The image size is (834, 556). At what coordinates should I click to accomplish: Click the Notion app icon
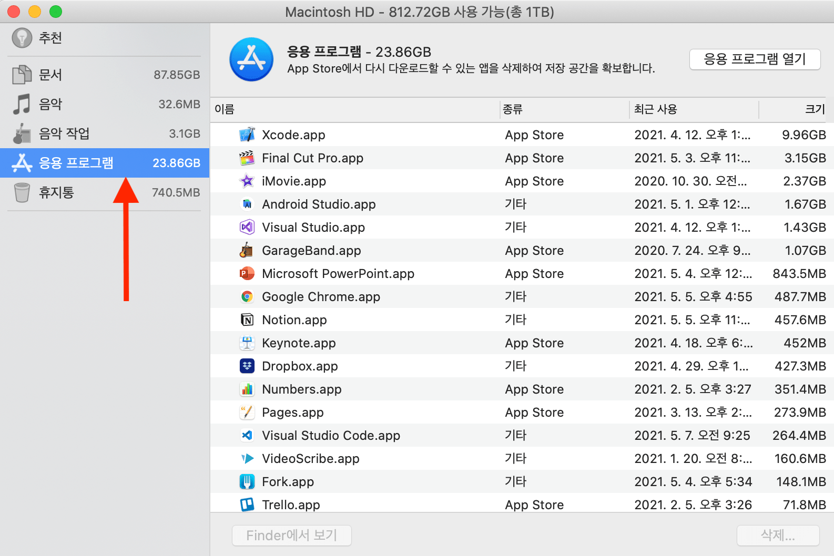(x=247, y=320)
